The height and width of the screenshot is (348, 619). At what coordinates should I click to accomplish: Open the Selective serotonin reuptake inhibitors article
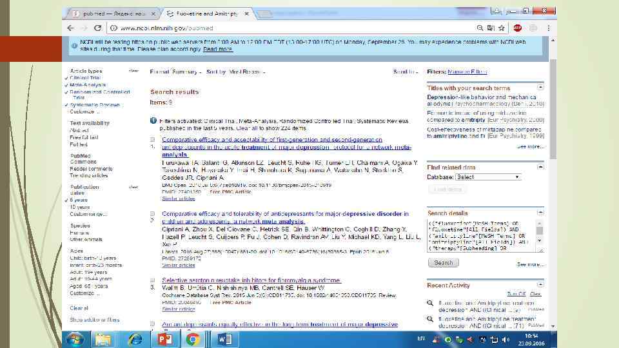pyautogui.click(x=251, y=280)
